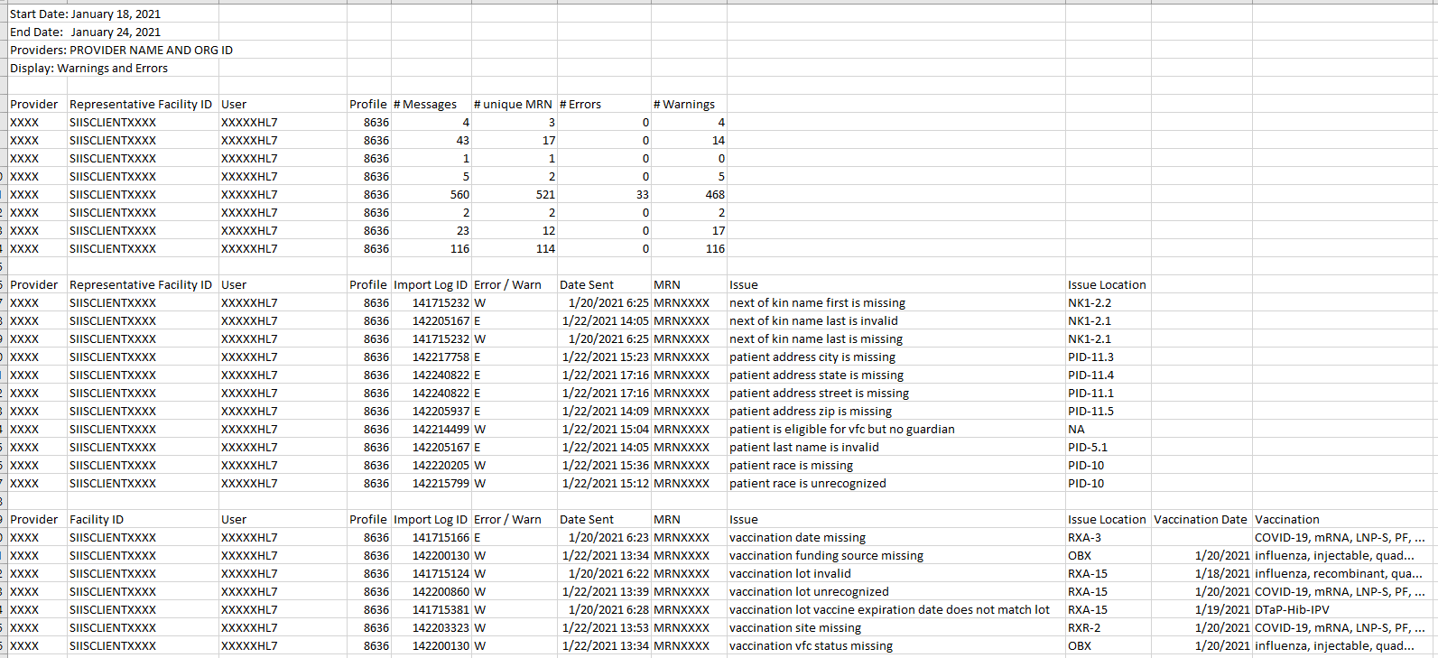
Task: Click issue location cell 'PID-11.3'
Action: coord(1108,357)
